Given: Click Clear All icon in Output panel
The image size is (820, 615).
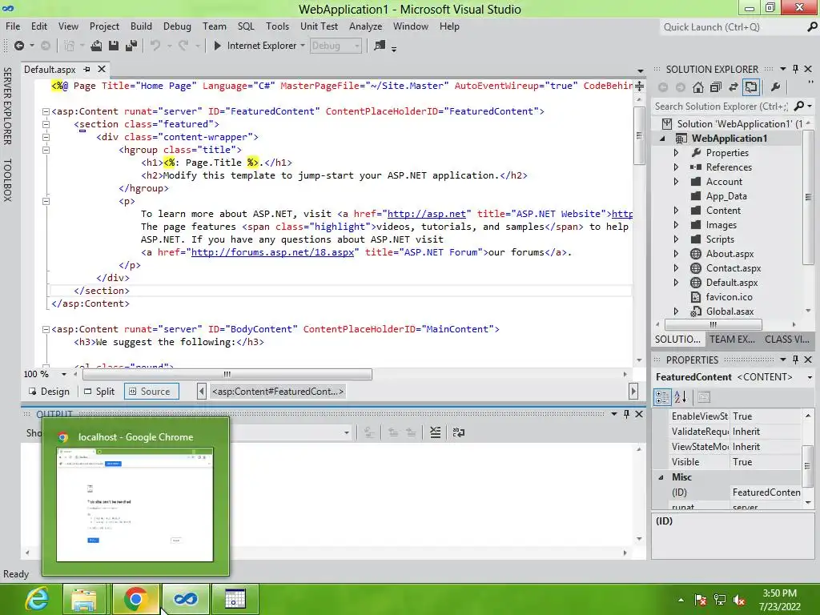Looking at the screenshot, I should pos(435,432).
